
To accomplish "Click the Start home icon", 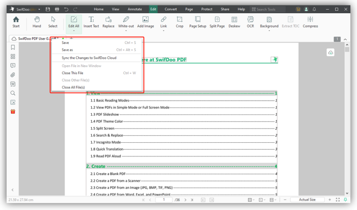I will (16, 22).
